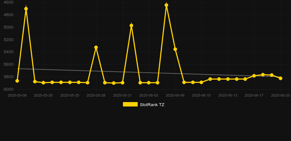Click the data point at 2025-05-25
Image resolution: width=291 pixels, height=141 pixels.
coord(70,82)
